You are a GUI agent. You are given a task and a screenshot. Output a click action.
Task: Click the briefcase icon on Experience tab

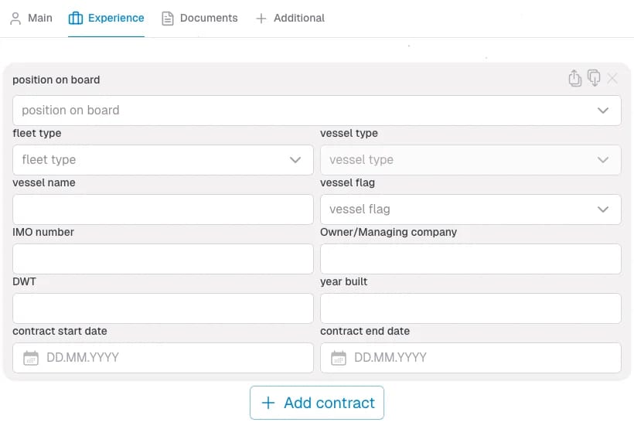tap(76, 18)
